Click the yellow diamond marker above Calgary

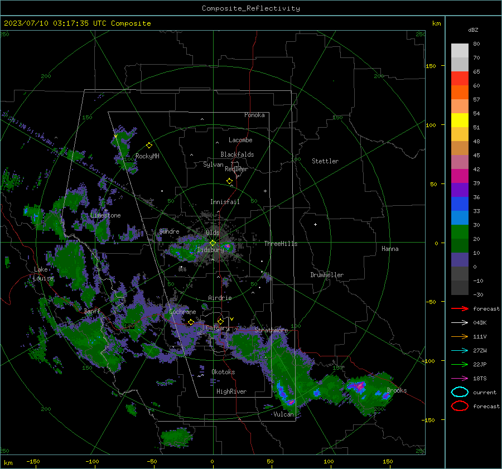pyautogui.click(x=220, y=321)
